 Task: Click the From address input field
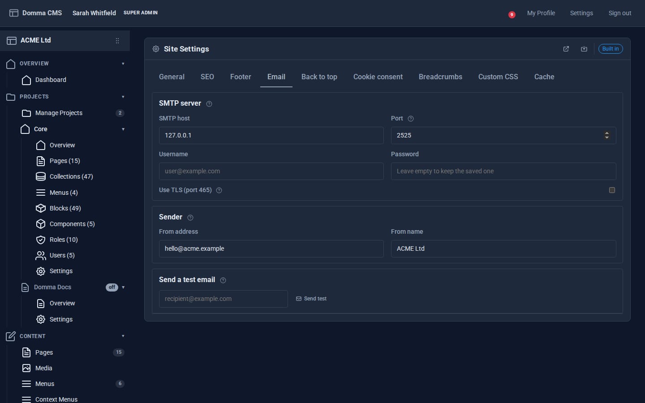pyautogui.click(x=271, y=249)
